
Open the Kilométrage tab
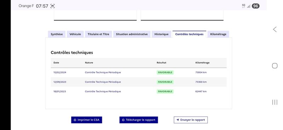[x=218, y=34]
